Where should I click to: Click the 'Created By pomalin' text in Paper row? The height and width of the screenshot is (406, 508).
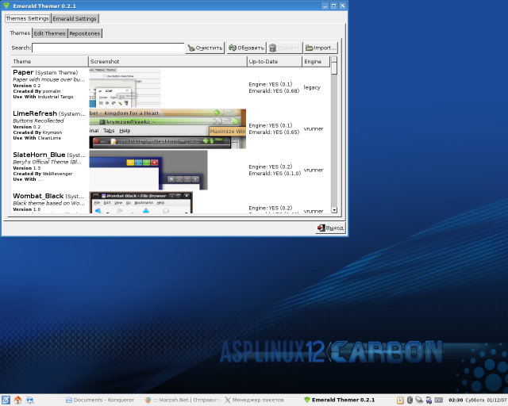pos(37,91)
